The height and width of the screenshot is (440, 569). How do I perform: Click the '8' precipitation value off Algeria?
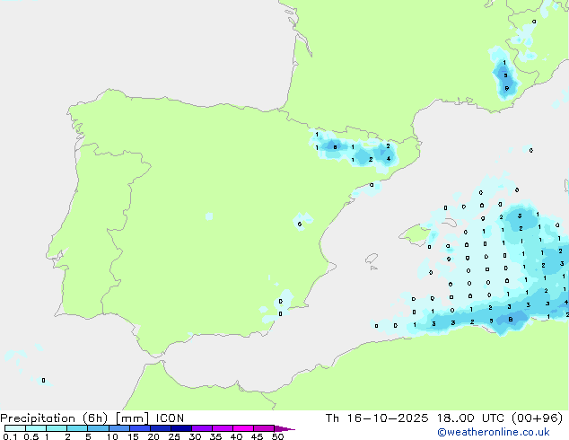point(511,320)
